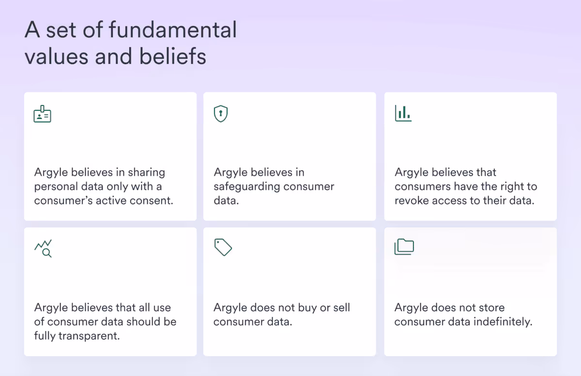581x376 pixels.
Task: Click the shield lock icon
Action: pos(221,114)
